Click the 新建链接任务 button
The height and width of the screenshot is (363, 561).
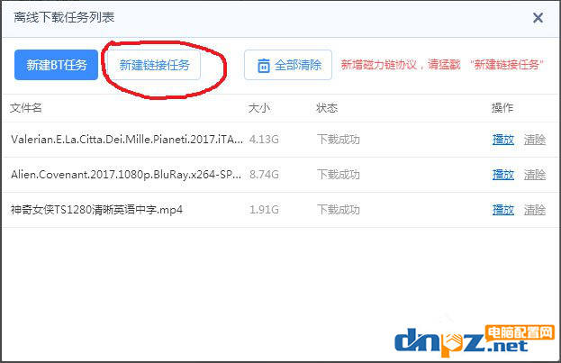coord(154,65)
